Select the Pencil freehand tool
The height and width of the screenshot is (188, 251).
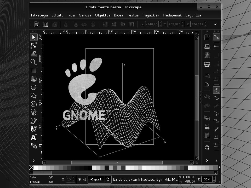coord(34,112)
